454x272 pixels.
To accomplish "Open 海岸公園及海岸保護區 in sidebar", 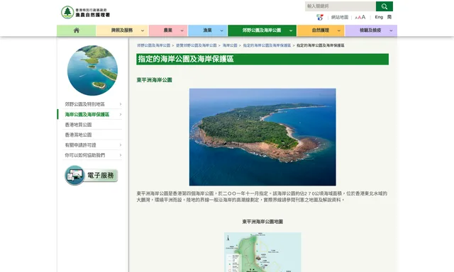I will [x=87, y=115].
